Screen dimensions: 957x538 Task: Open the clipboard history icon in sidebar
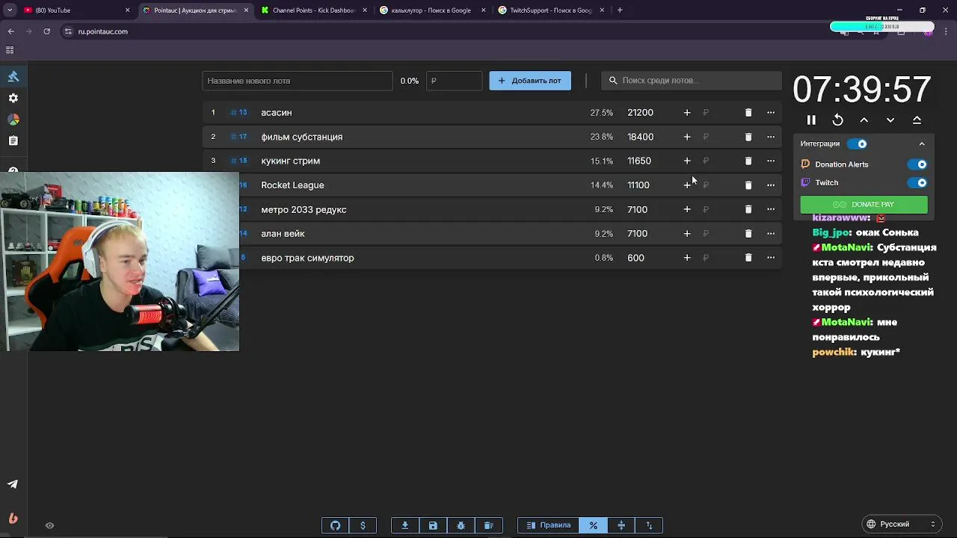click(x=13, y=140)
